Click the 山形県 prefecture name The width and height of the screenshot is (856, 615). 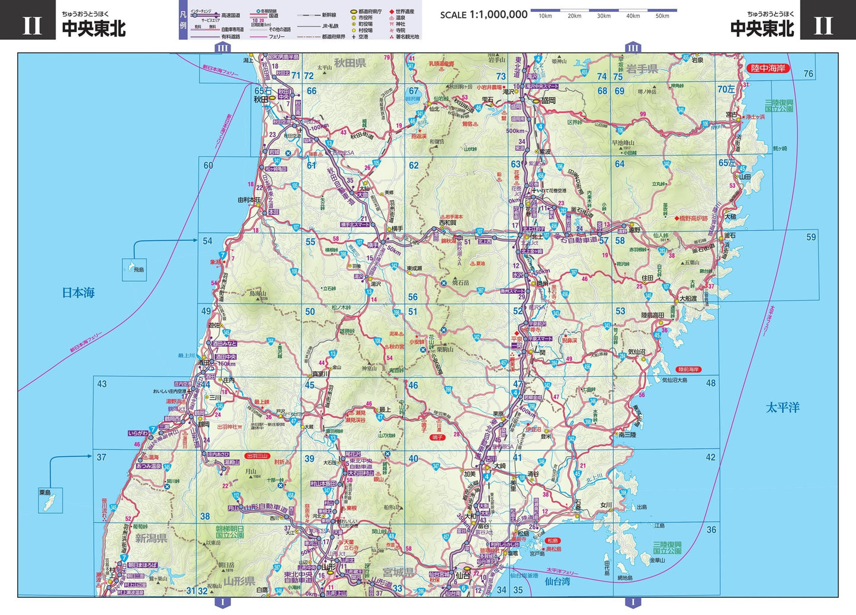(x=239, y=581)
